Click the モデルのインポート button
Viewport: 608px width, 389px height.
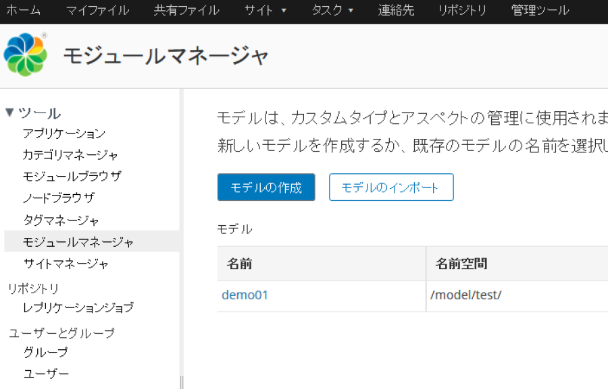coord(391,187)
